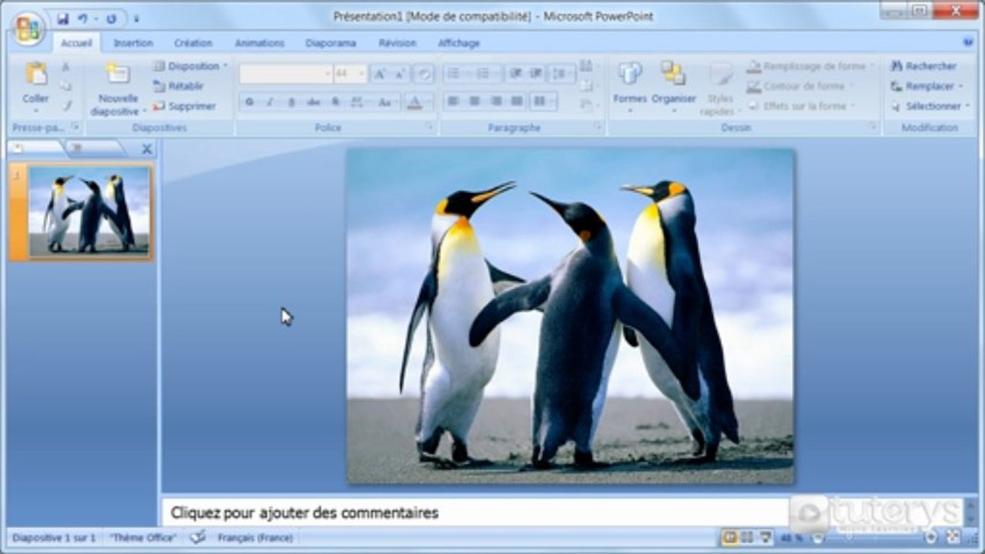Open the Office button menu
Viewport: 985px width, 554px height.
coord(27,28)
